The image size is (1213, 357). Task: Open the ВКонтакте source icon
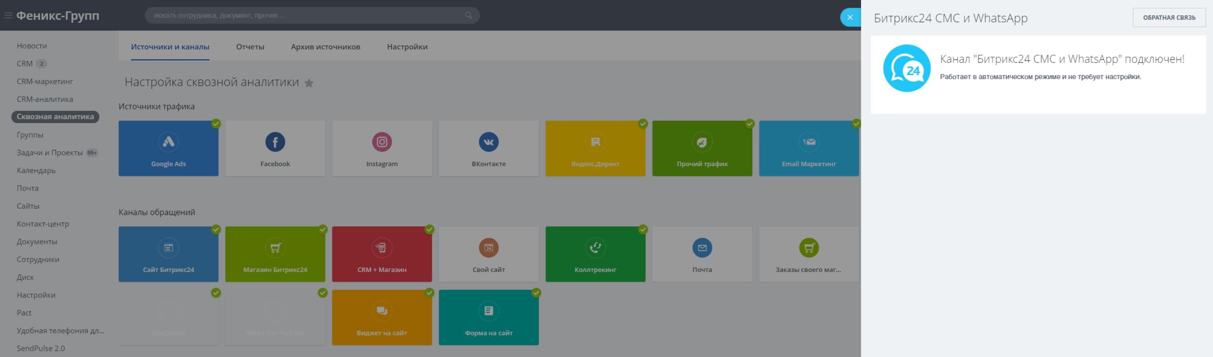pos(488,142)
